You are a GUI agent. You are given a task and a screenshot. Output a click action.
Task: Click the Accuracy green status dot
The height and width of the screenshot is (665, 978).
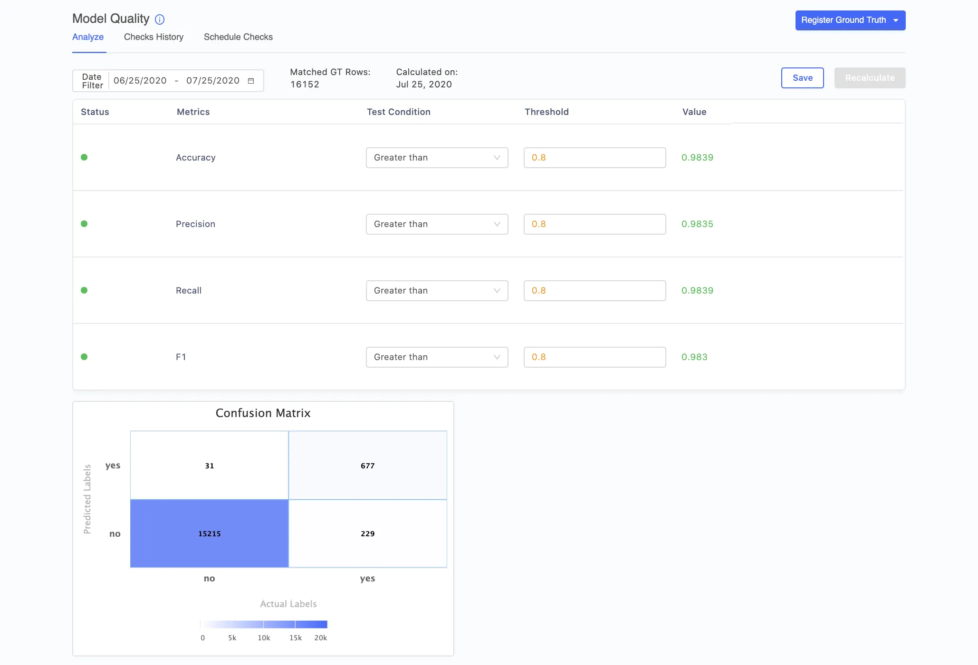(84, 157)
